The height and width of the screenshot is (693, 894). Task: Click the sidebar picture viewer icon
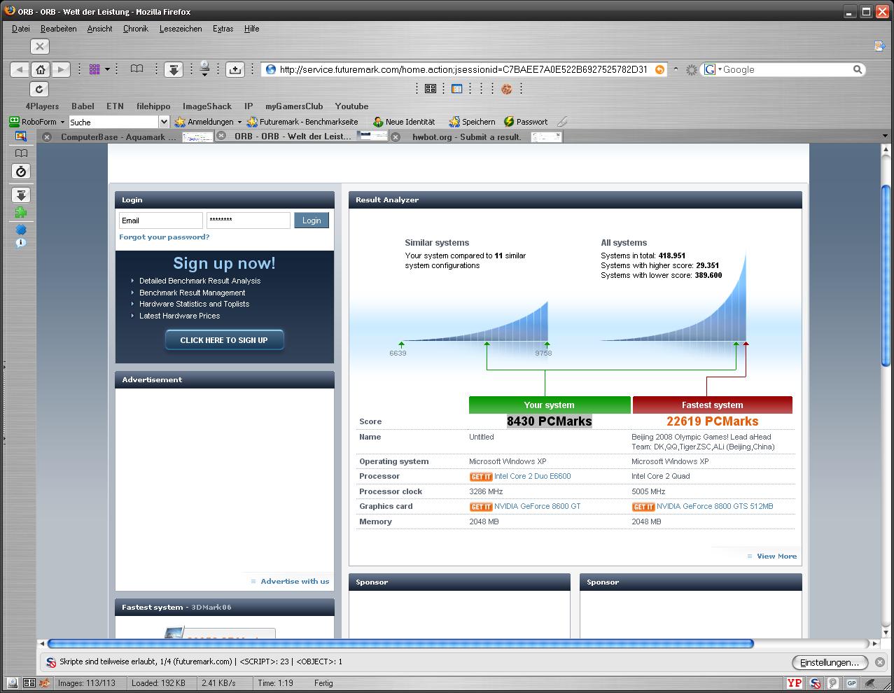21,136
